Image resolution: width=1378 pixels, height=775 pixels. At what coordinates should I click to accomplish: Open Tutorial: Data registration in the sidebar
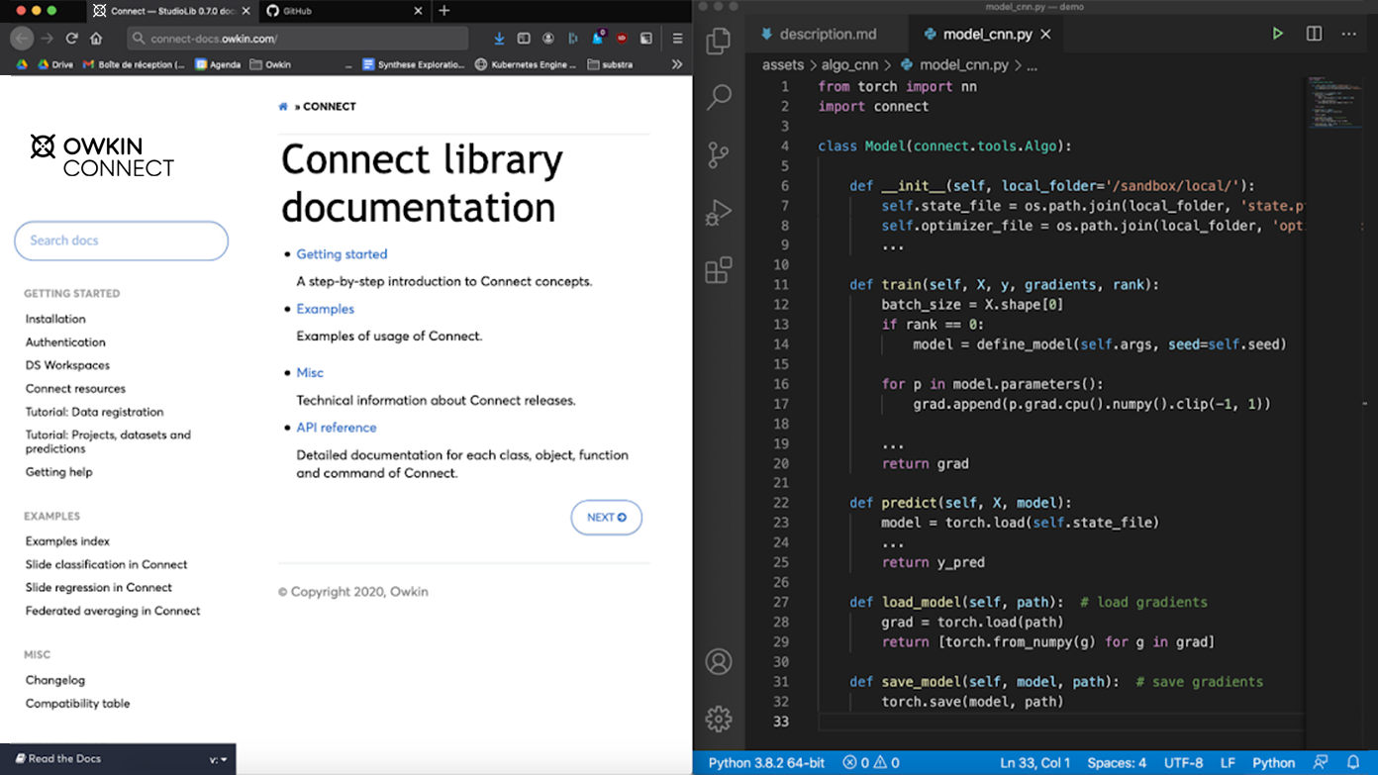[x=94, y=412]
